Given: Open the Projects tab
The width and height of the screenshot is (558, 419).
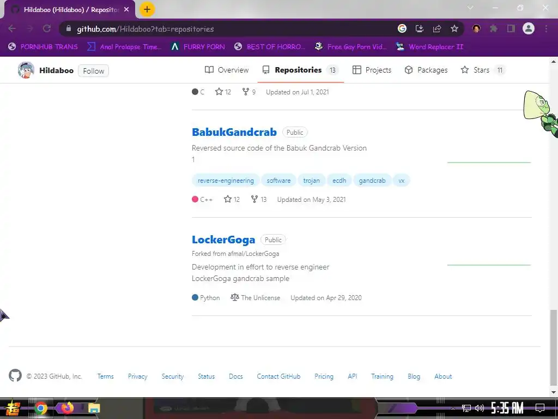Looking at the screenshot, I should pos(372,70).
